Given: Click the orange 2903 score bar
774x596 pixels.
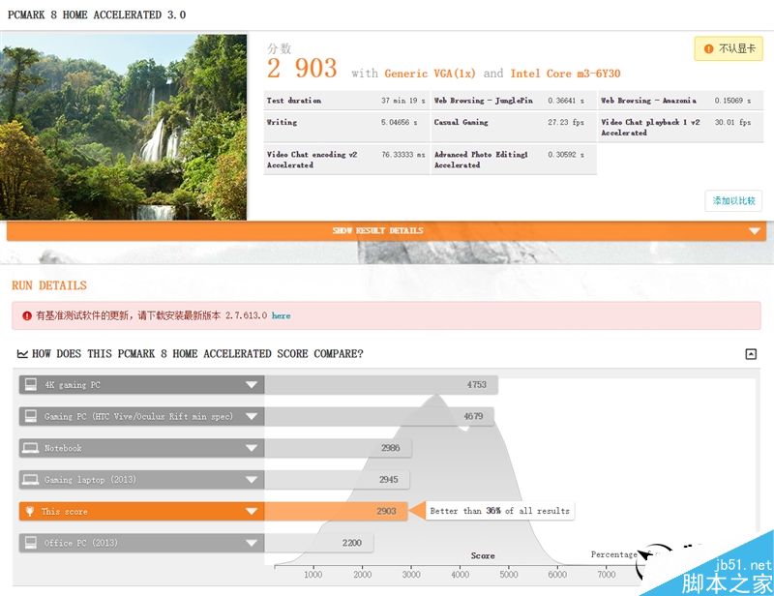Looking at the screenshot, I should pos(336,511).
